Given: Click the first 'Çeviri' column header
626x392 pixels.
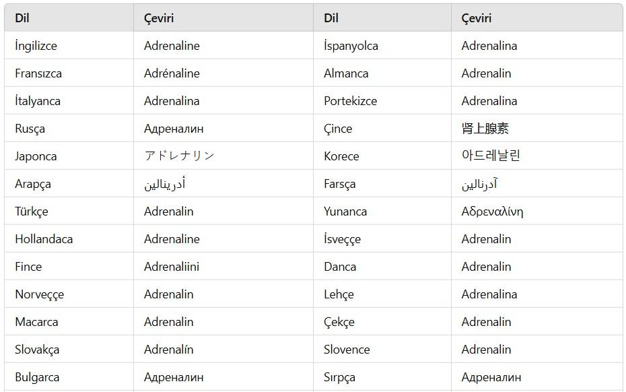Looking at the screenshot, I should click(x=159, y=18).
